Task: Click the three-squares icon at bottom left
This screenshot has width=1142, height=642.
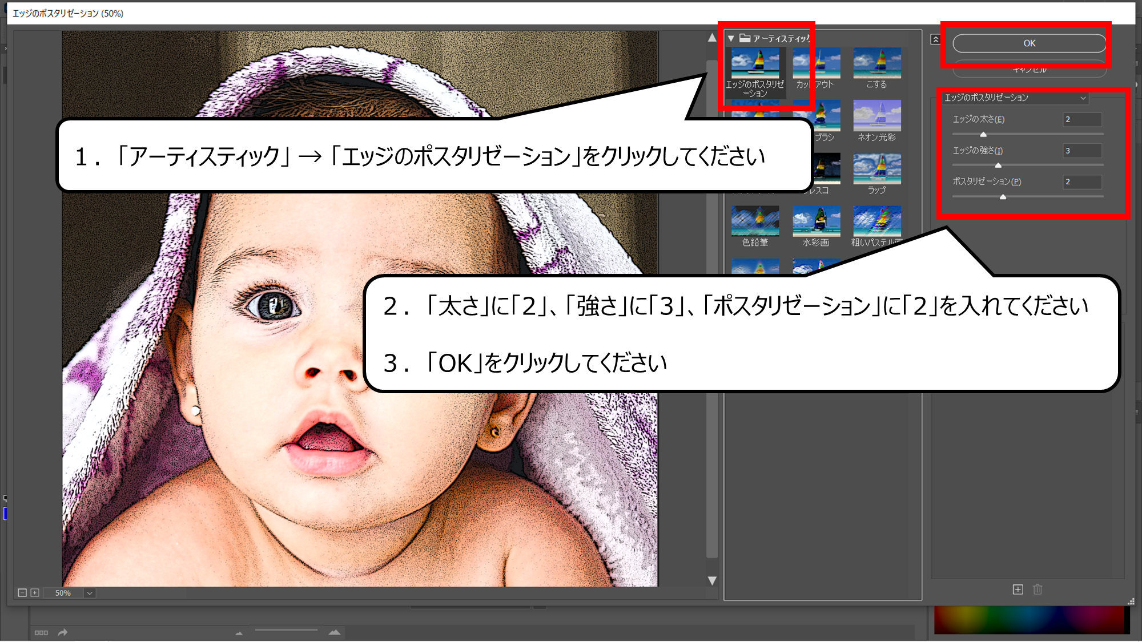Action: pos(41,632)
